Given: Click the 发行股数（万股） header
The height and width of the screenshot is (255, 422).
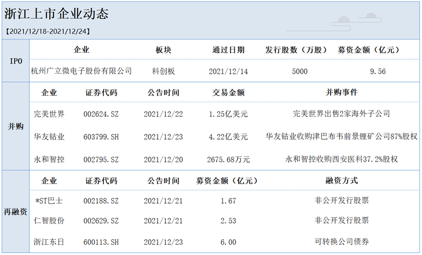Looking at the screenshot, I should tap(296, 50).
